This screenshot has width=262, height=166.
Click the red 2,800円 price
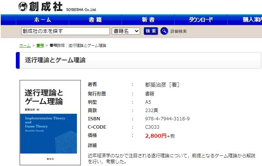[156, 135]
